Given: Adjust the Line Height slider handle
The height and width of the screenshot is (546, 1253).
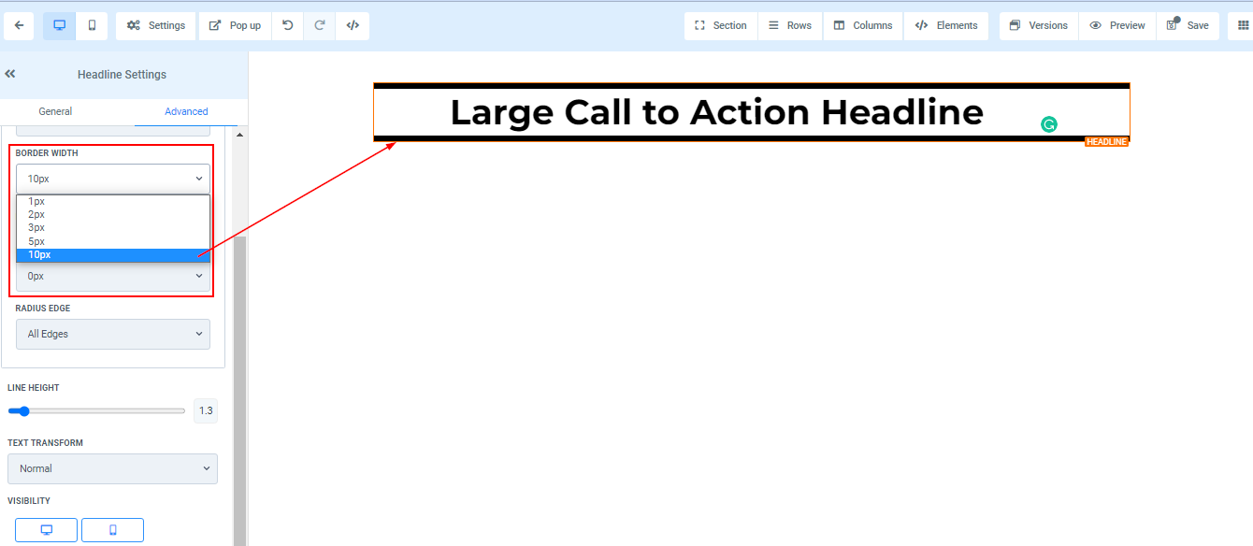Looking at the screenshot, I should click(x=24, y=410).
